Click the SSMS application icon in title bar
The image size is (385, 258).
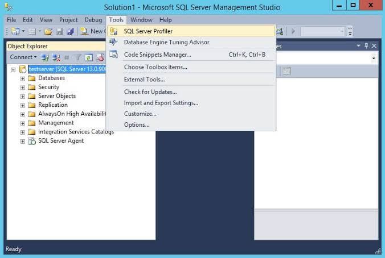pyautogui.click(x=9, y=7)
